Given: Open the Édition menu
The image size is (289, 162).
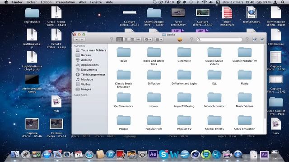Looking at the screenshot, I should [46, 2].
